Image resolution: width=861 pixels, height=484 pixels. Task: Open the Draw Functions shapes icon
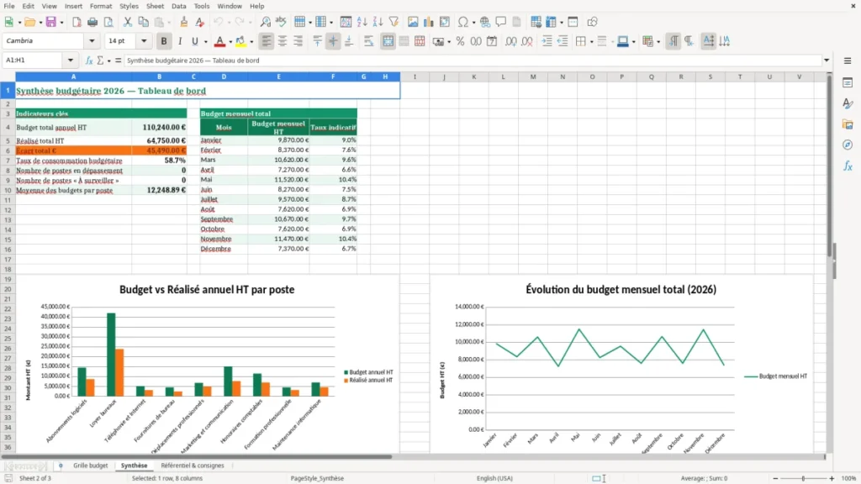pyautogui.click(x=592, y=22)
